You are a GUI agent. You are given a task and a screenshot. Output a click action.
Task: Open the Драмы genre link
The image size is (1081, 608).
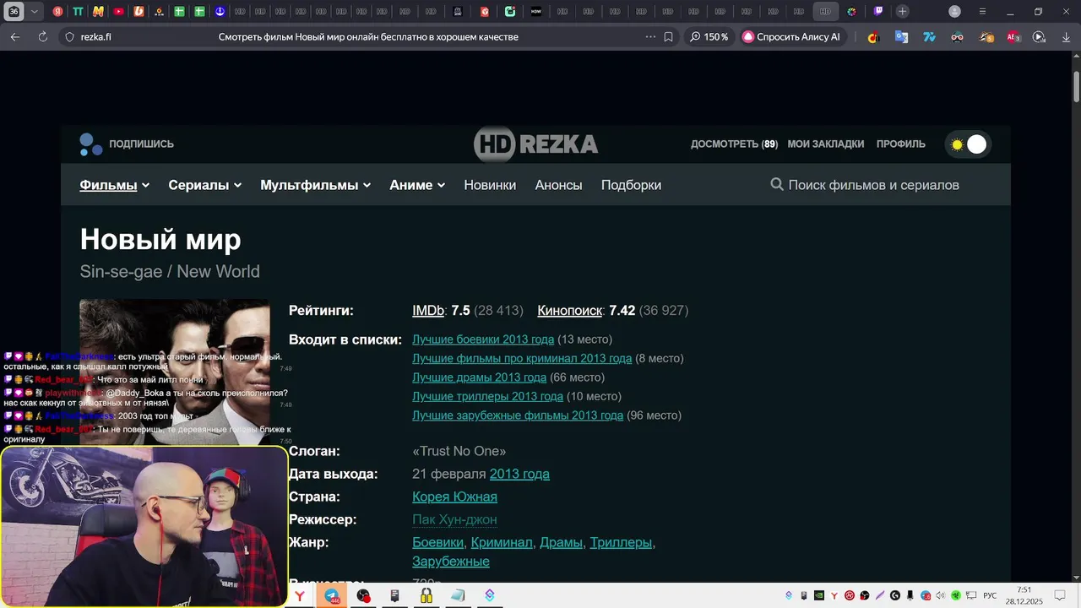pyautogui.click(x=561, y=542)
